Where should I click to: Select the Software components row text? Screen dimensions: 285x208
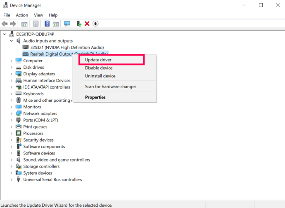44,147
